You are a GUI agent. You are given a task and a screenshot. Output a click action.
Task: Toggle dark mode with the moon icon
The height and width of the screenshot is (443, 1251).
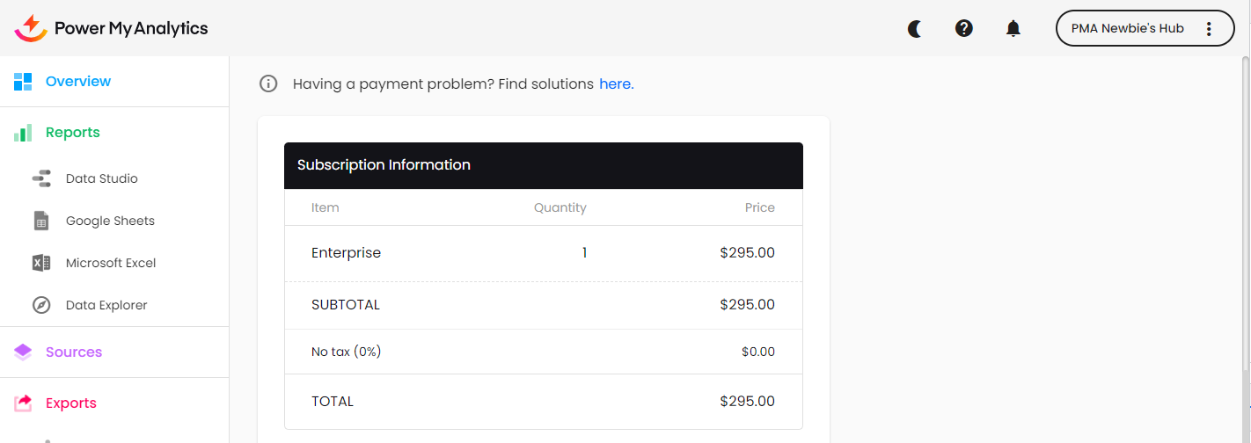click(915, 29)
